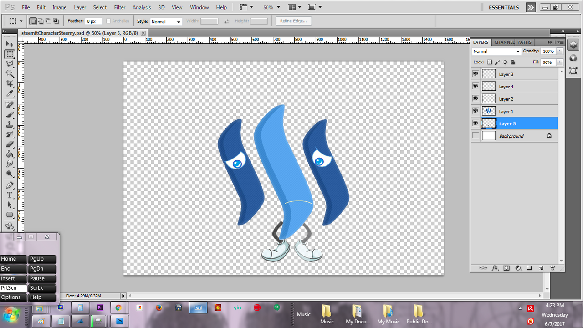Create new adjustment layer icon
The height and width of the screenshot is (328, 583).
(518, 268)
